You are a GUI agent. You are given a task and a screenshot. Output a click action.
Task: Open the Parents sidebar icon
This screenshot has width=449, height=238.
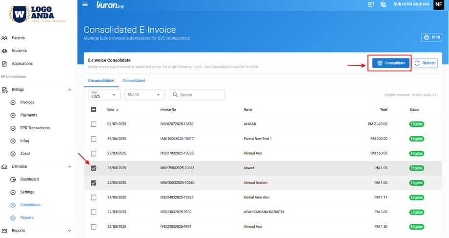click(x=4, y=38)
